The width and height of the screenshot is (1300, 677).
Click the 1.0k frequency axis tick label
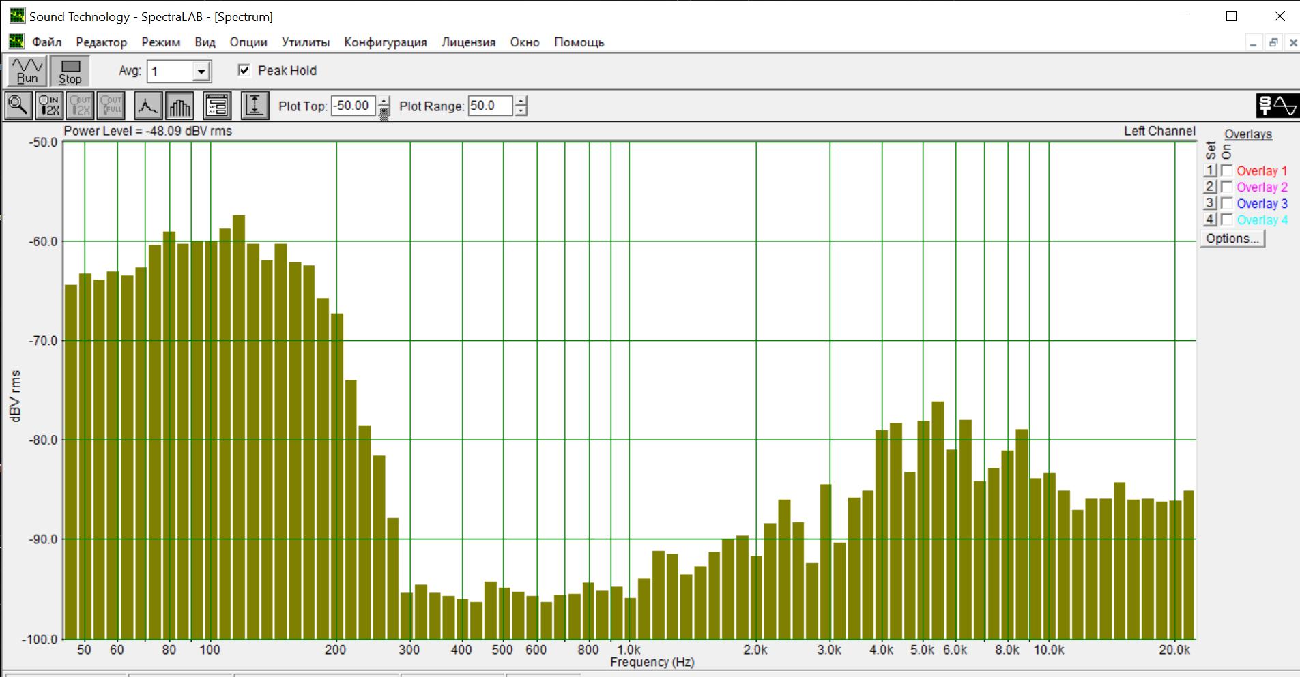tap(629, 650)
